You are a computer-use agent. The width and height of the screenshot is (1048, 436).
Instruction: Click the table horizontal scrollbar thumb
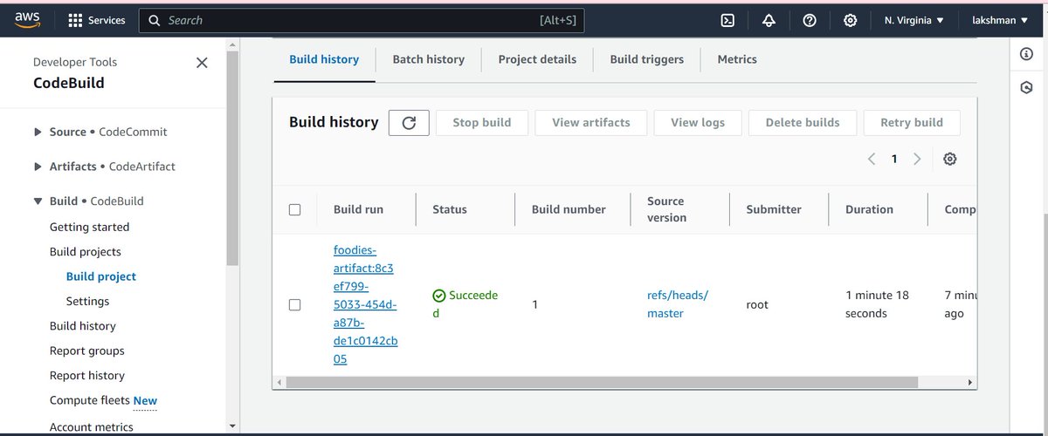click(x=602, y=382)
